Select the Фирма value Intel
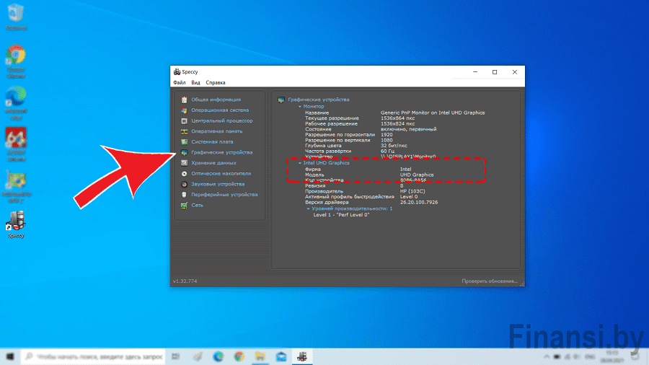Screen dimensions: 649x365 pyautogui.click(x=405, y=170)
